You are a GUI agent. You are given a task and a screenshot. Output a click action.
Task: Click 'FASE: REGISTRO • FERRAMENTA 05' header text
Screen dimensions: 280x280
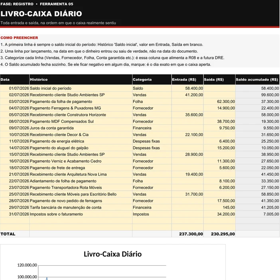click(37, 4)
